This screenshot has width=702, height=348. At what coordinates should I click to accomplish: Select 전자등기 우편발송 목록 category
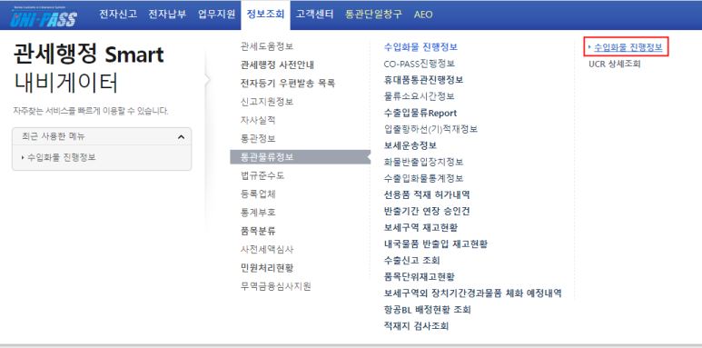tap(287, 84)
